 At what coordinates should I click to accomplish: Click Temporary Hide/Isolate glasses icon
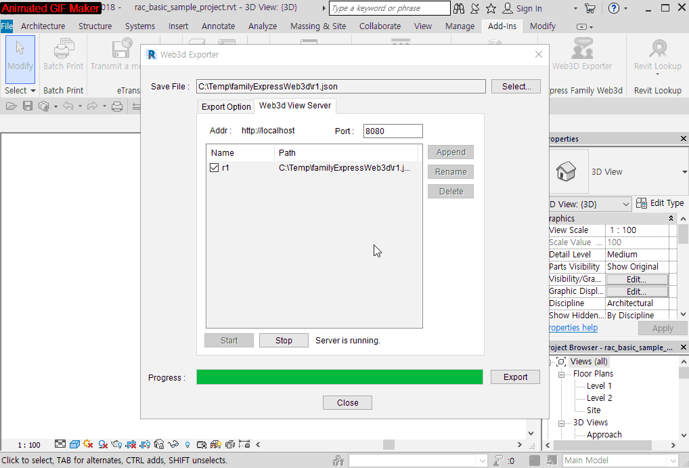[x=173, y=444]
